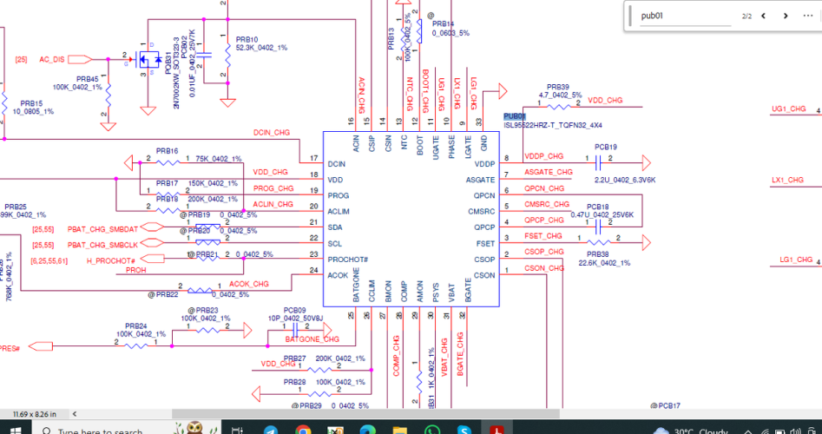Viewport: 822px width, 434px height.
Task: Click the AC_DIS net label
Action: pos(52,59)
